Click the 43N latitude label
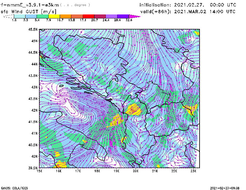 click(x=34, y=87)
